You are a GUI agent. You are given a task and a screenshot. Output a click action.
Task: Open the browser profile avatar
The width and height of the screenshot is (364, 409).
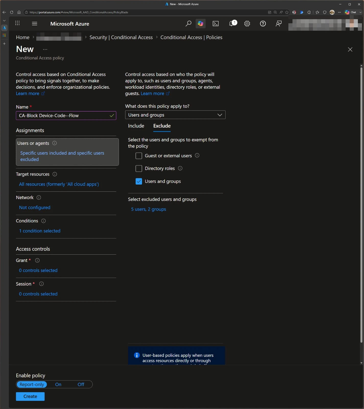(x=332, y=12)
